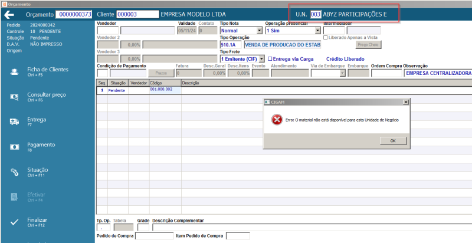This screenshot has height=243, width=472.
Task: Click the Efetivar document icon
Action: click(x=14, y=197)
